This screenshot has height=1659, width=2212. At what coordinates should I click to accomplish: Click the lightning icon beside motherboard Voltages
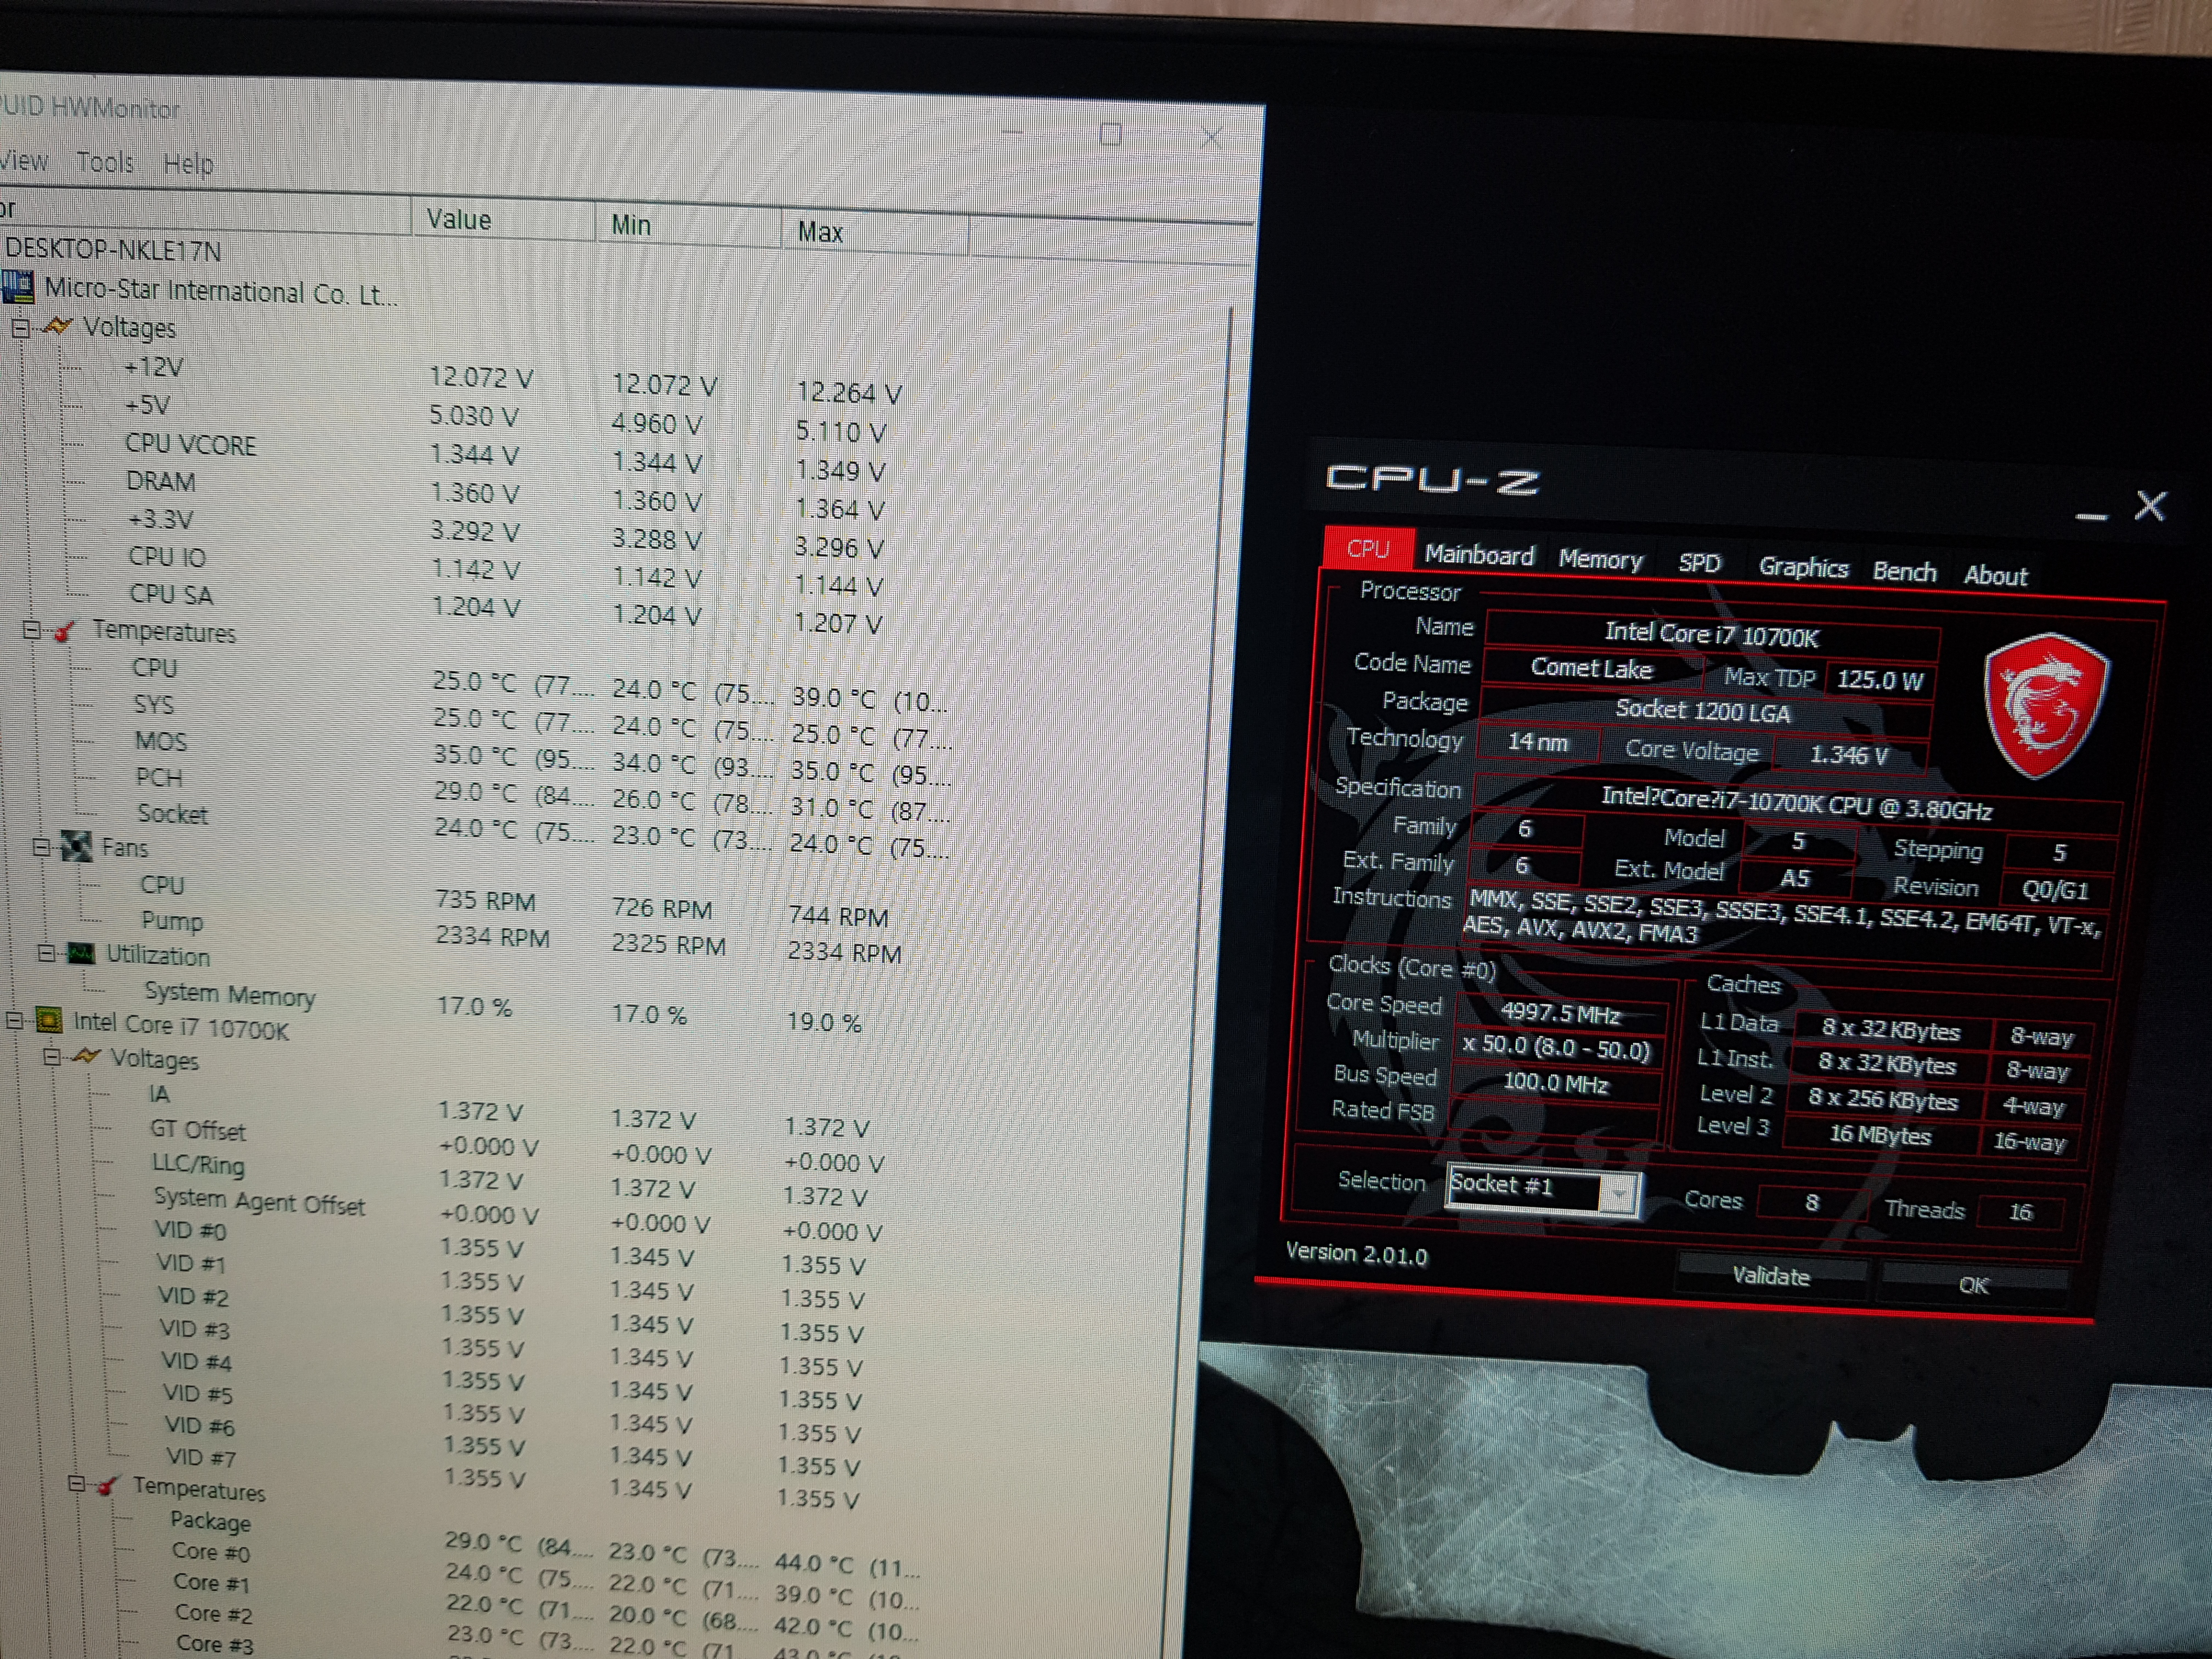coord(58,327)
